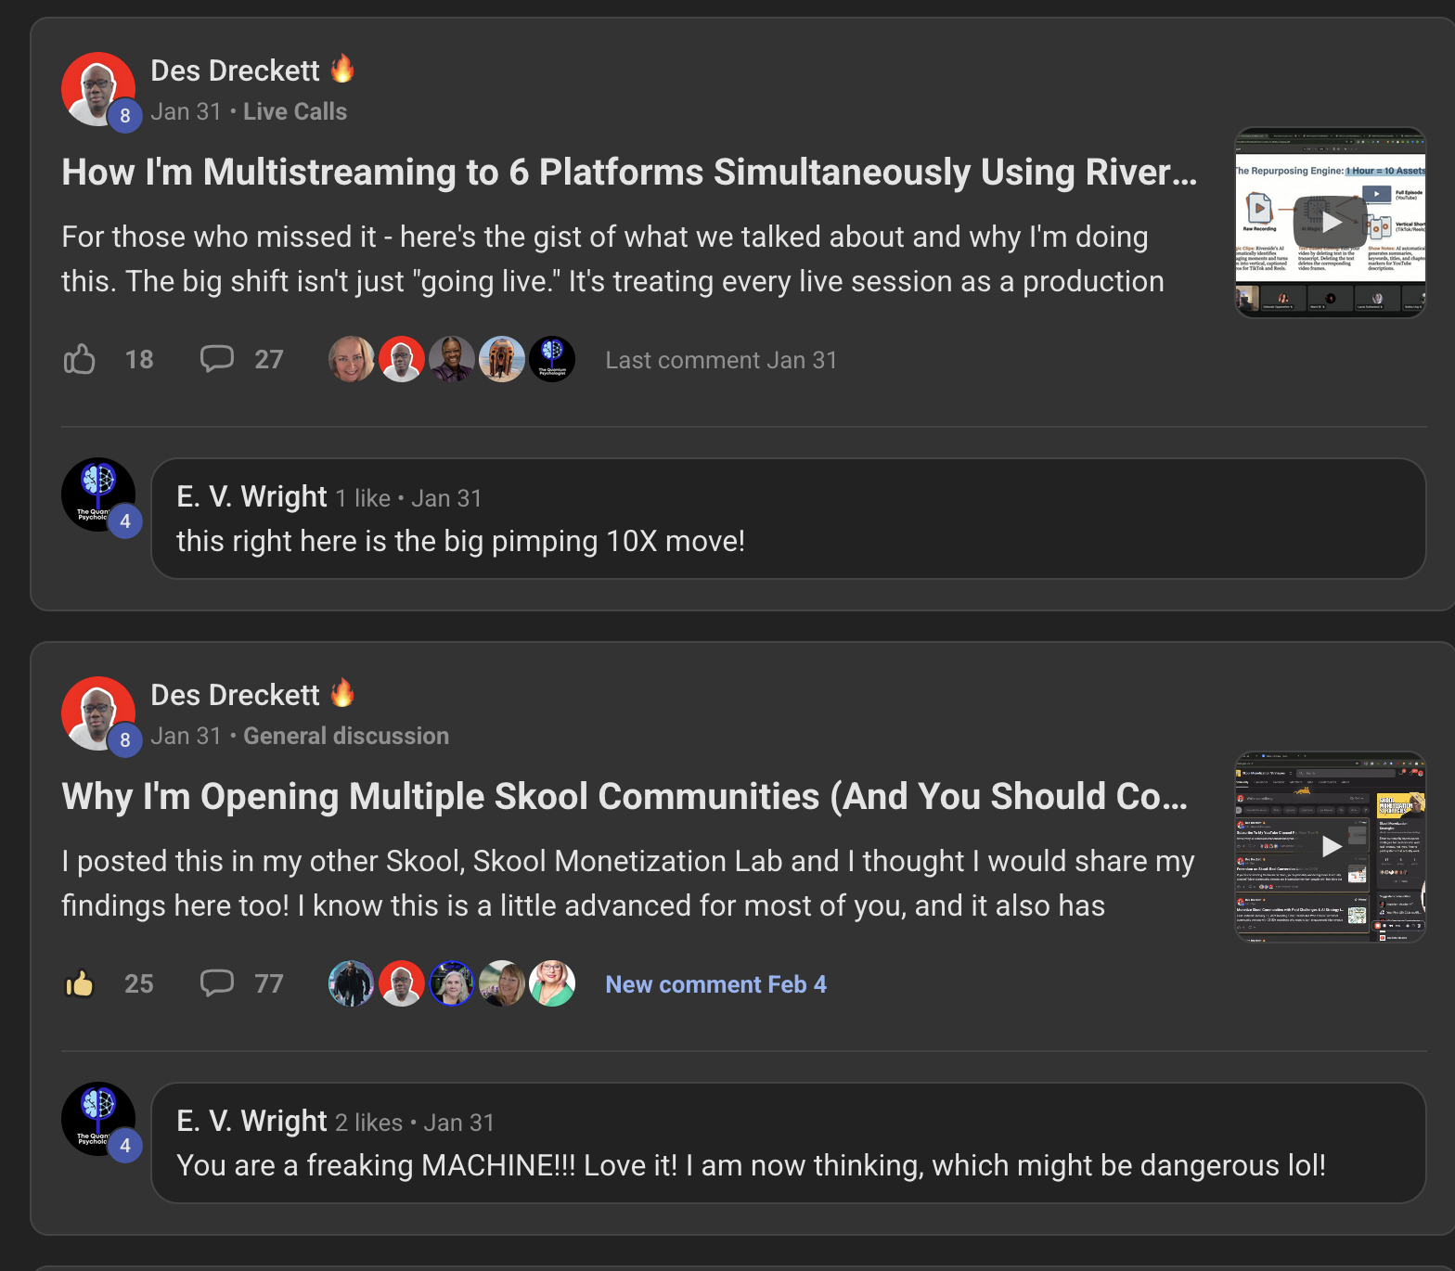The image size is (1455, 1271).
Task: Open E. V. Wright's avatar on MACHINE comment
Action: (x=98, y=1119)
